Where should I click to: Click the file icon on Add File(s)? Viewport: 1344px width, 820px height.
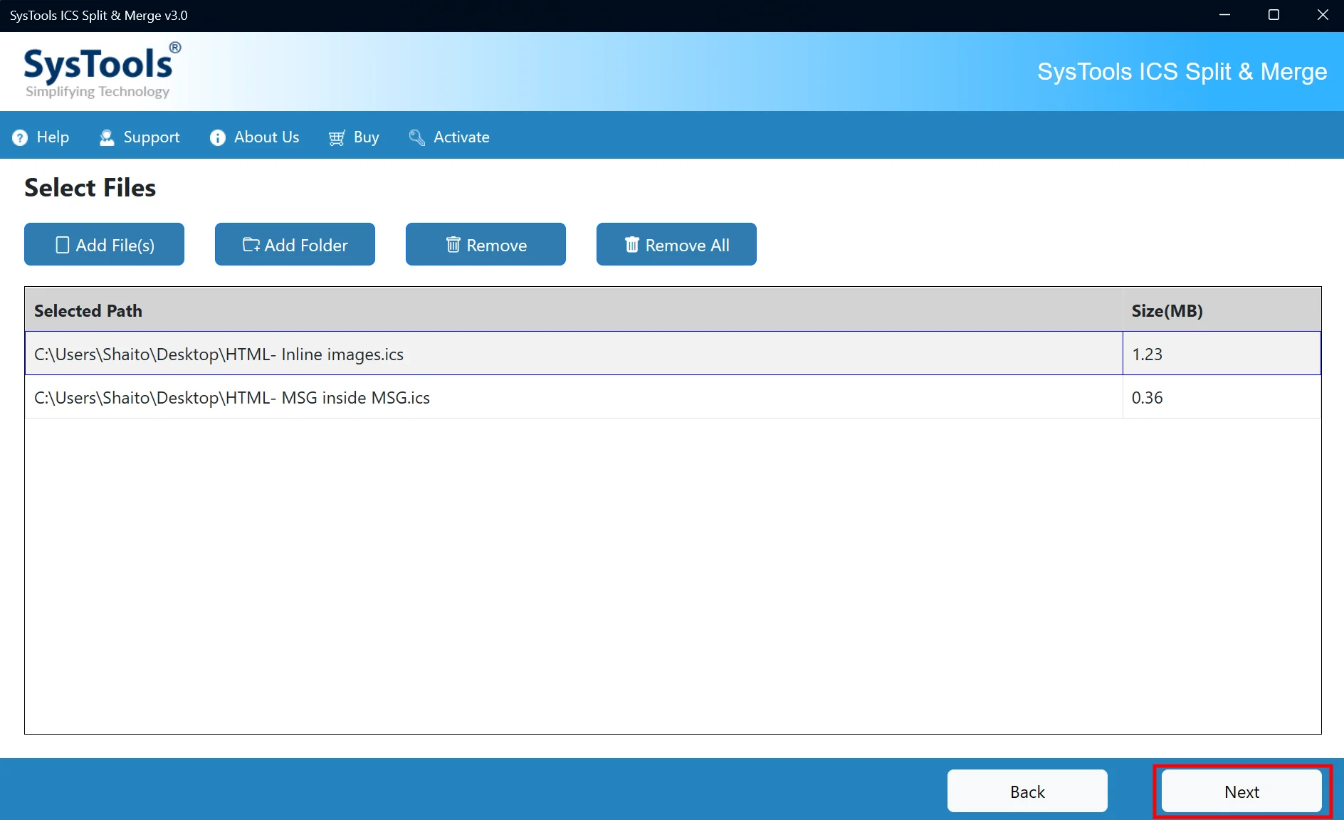(63, 245)
